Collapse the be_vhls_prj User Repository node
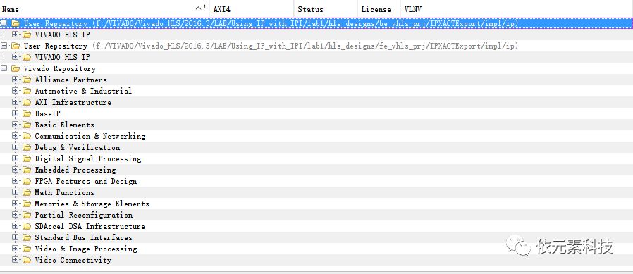This screenshot has height=274, width=633. pos(4,23)
